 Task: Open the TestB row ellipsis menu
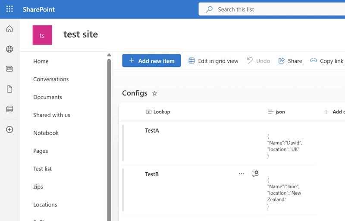(241, 174)
